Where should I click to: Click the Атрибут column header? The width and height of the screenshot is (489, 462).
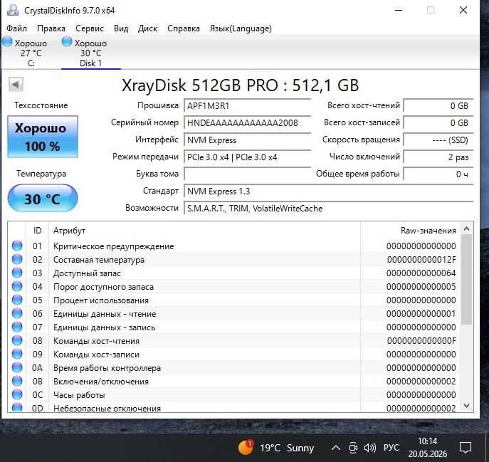[x=204, y=231]
